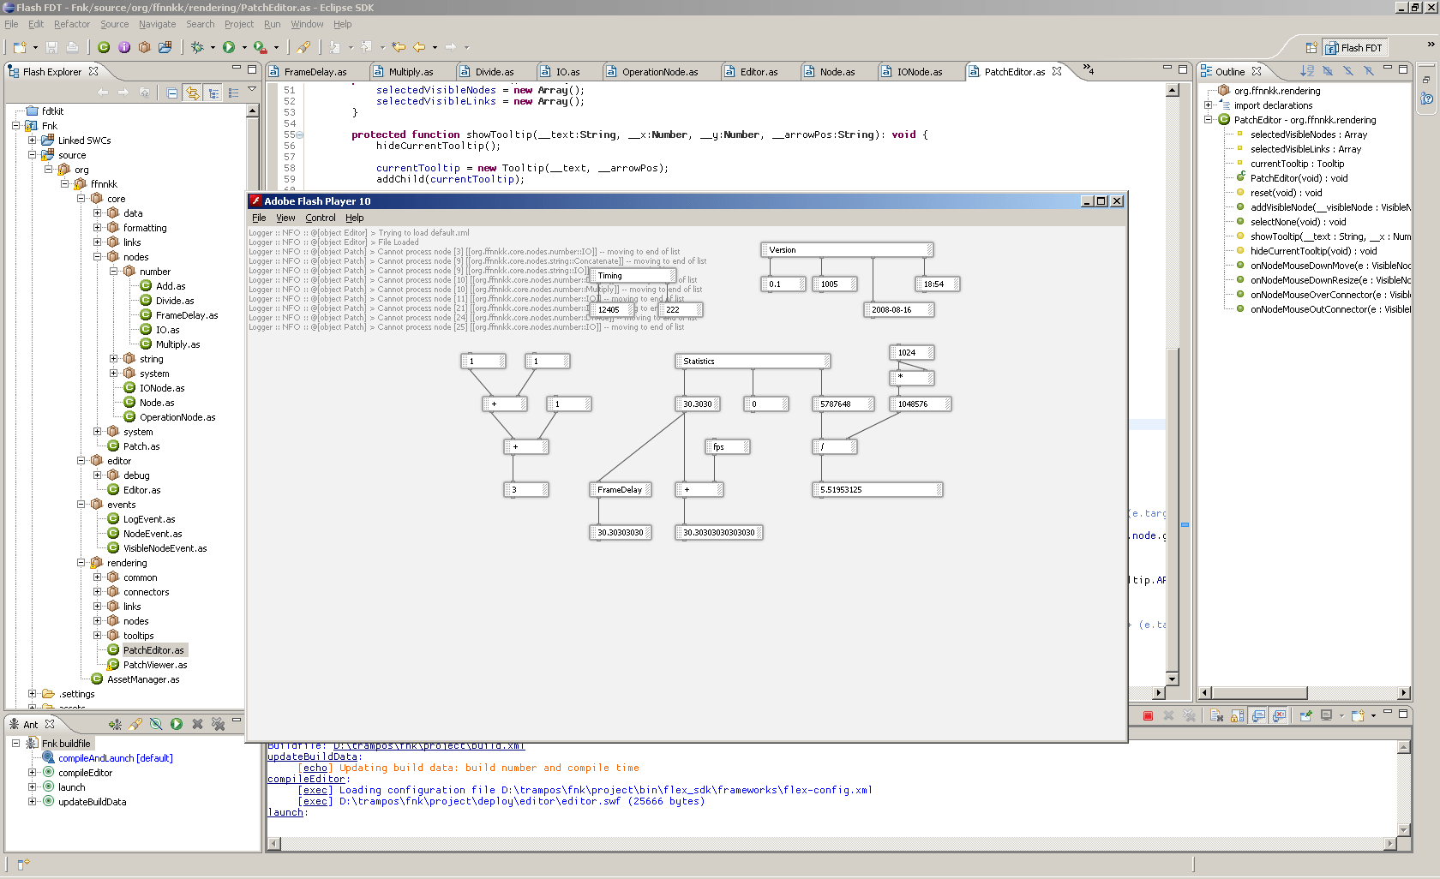Click the launch link in console output
The image size is (1440, 879).
pyautogui.click(x=285, y=812)
